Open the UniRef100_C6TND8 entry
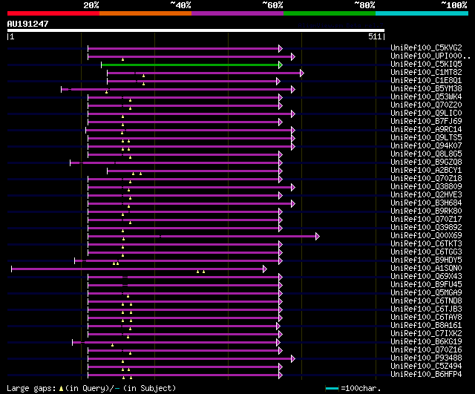Screen dimensions: 475x394 426,301
